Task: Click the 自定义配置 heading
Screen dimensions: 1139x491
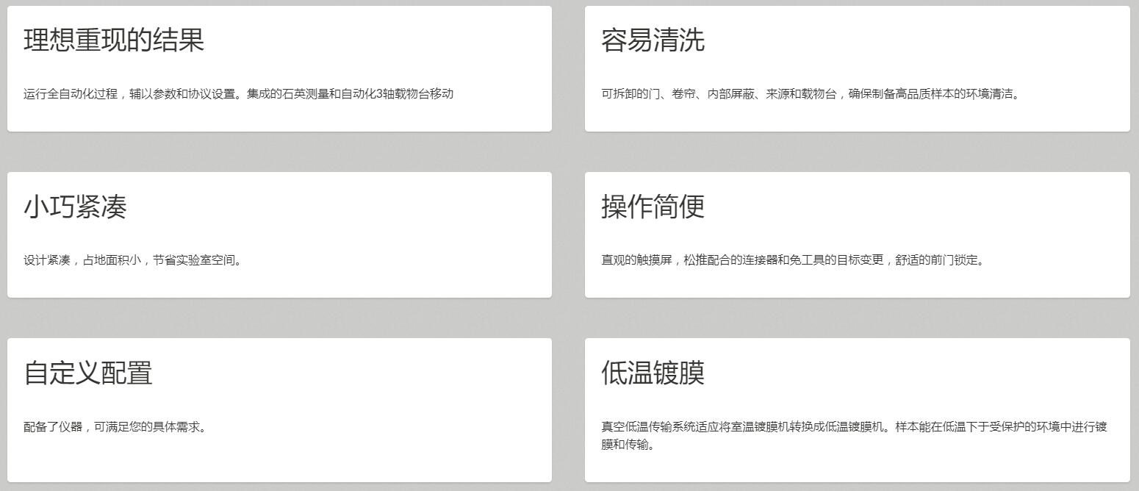Action: pos(88,373)
